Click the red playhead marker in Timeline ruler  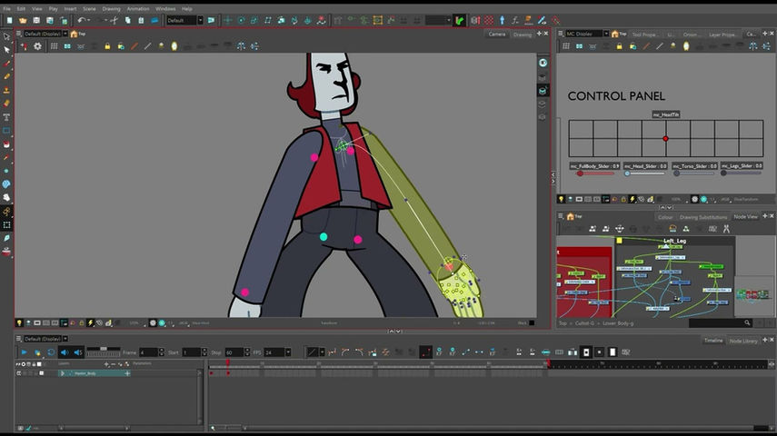(227, 363)
